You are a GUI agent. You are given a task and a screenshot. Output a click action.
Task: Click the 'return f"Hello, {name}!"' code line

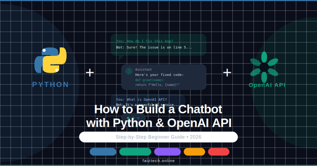tap(157, 85)
